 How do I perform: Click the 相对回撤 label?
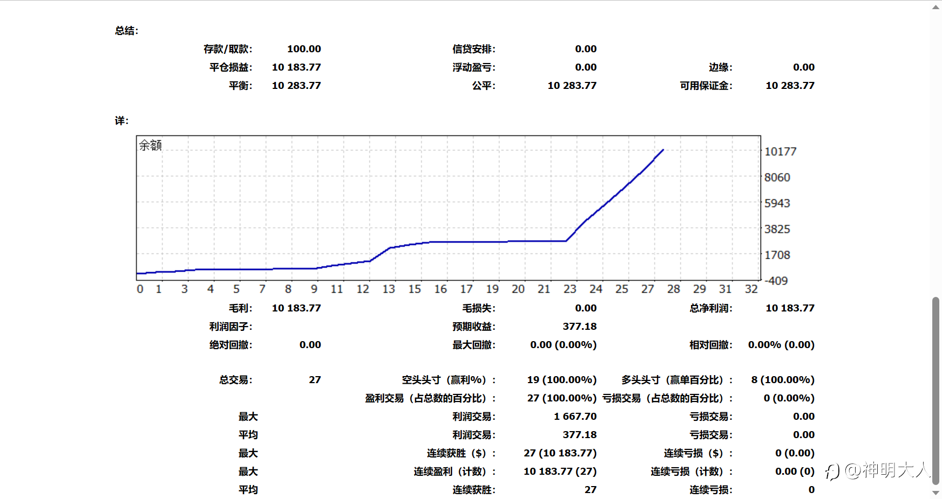pos(711,345)
